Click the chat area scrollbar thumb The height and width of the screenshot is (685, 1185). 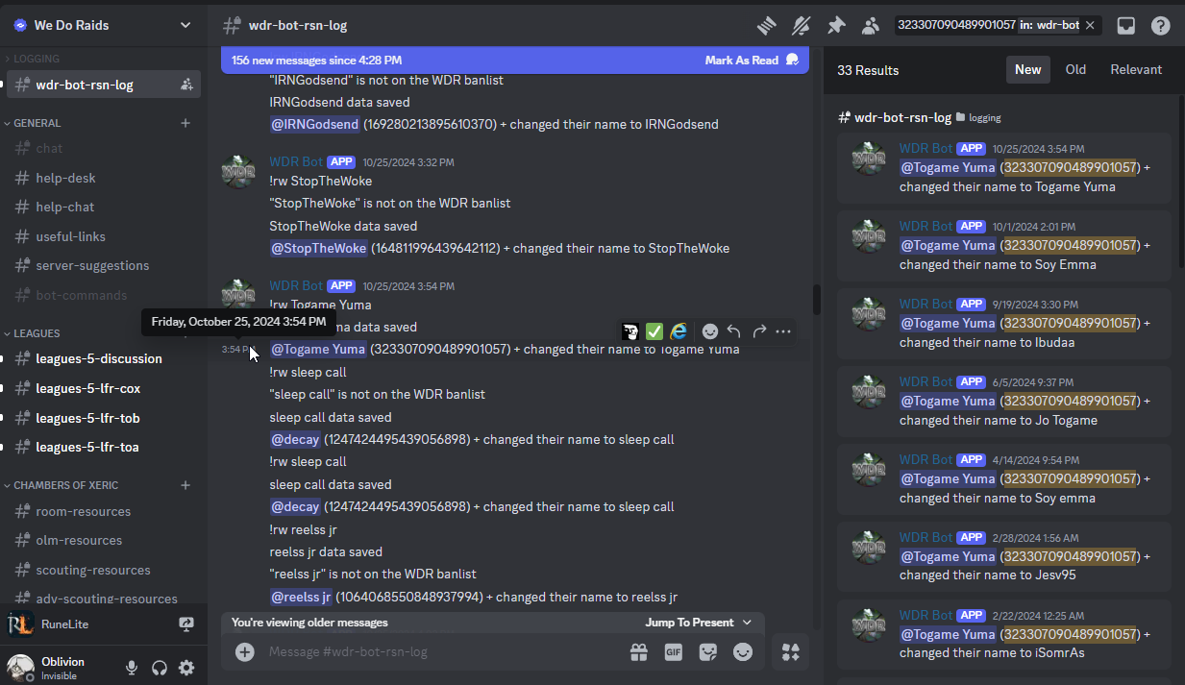click(817, 300)
